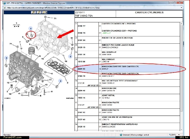Screen dimensions: 190x139
Task: Click CARTER CYLINDRES NE + PISTONS description
Action: [119, 24]
